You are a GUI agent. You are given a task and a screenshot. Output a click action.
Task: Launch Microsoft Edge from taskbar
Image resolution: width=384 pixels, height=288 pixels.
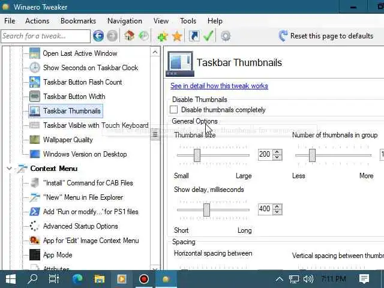point(77,279)
